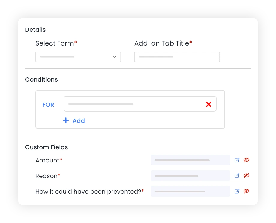The image size is (276, 223).
Task: Click the Add link under conditions
Action: tap(79, 121)
